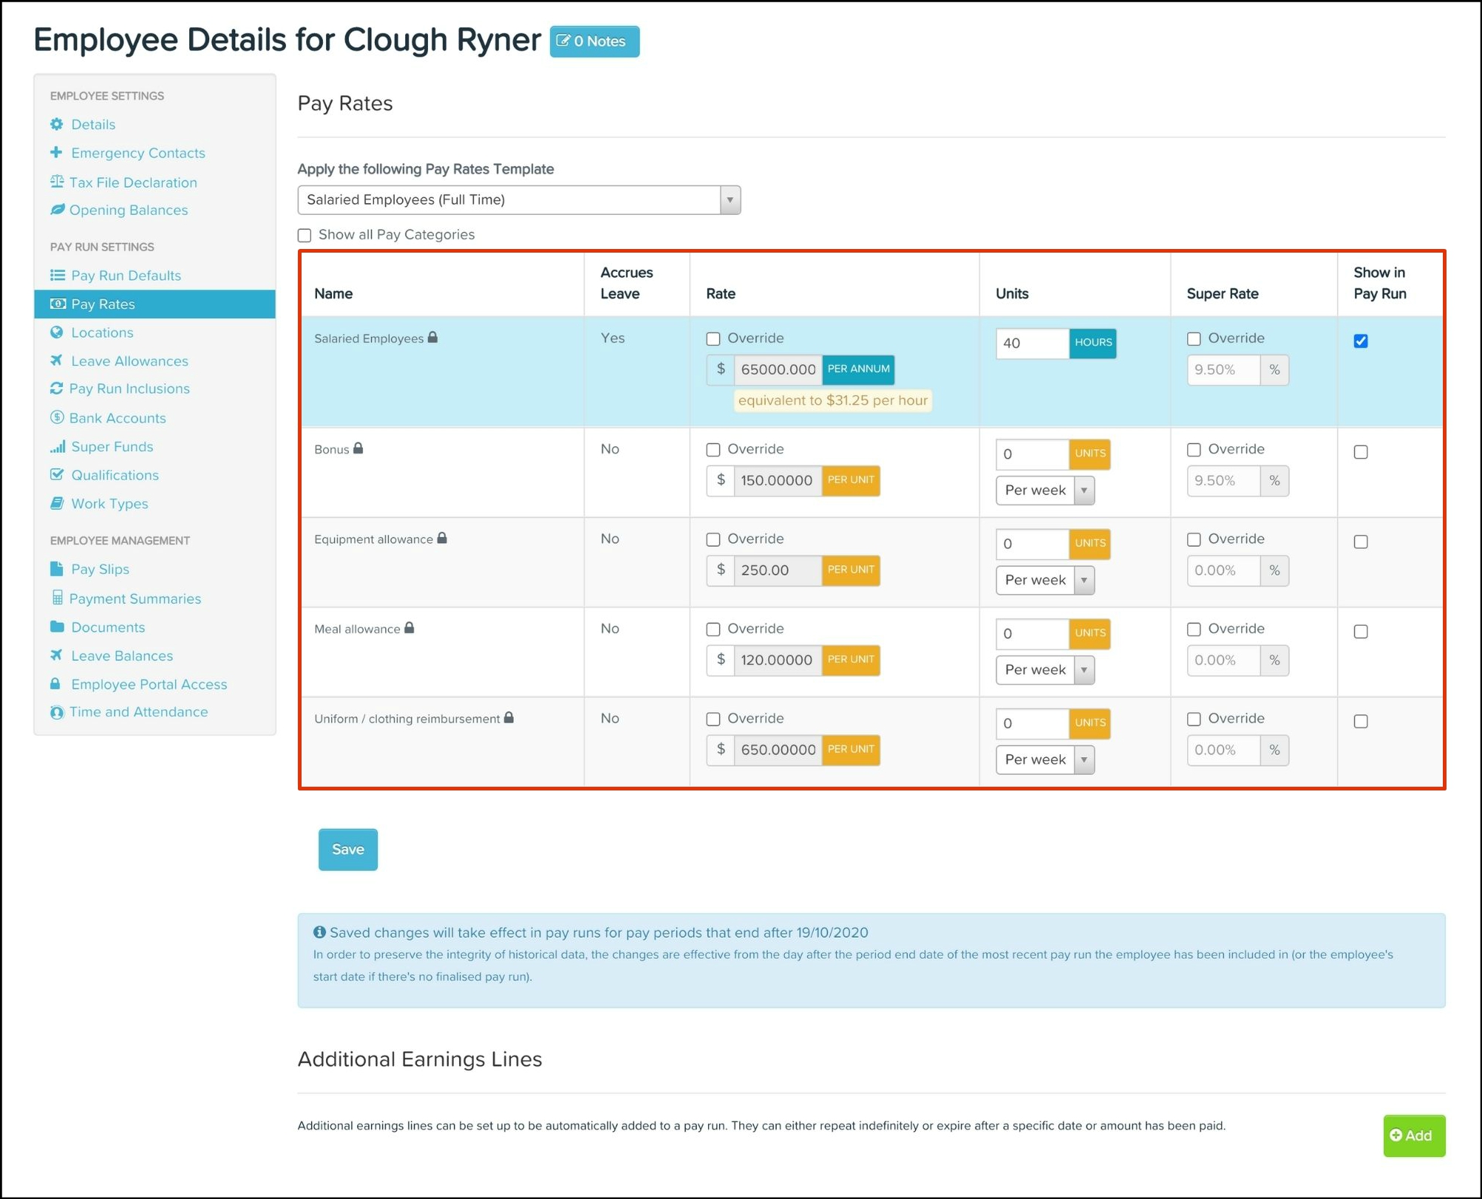This screenshot has width=1482, height=1199.
Task: Click the plus icon for Emergency Contacts
Action: (56, 152)
